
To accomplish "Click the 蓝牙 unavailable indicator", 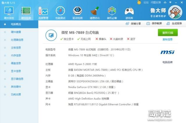I will tap(131, 39).
